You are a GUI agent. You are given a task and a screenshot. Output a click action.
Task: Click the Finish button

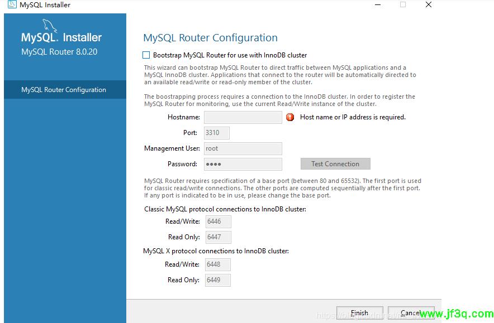tap(359, 313)
